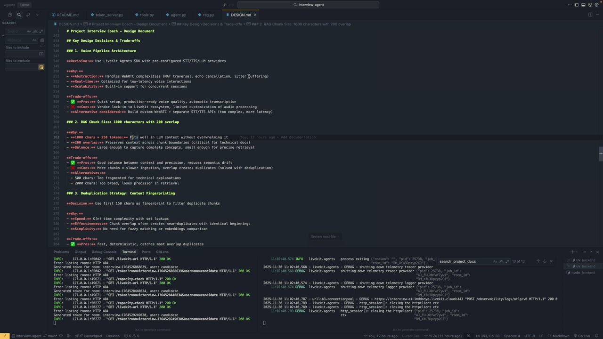This screenshot has height=339, width=603.
Task: Switch to Debug Console panel tab
Action: (x=104, y=252)
